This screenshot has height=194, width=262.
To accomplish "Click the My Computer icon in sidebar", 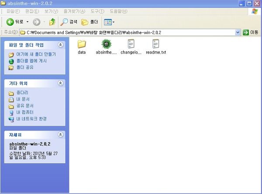I will (11, 113).
